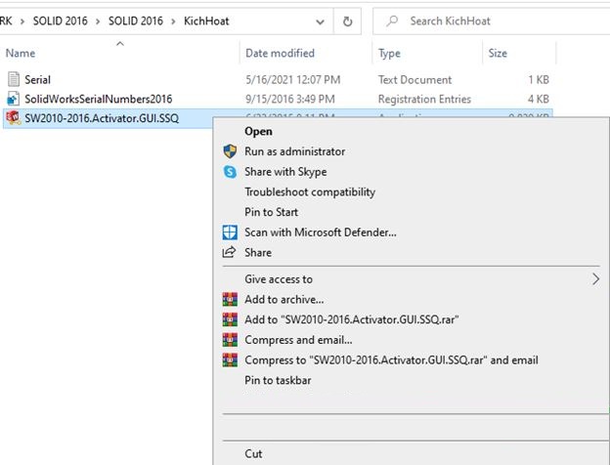This screenshot has height=465, width=610.
Task: Sort files by the Name column header
Action: 21,53
